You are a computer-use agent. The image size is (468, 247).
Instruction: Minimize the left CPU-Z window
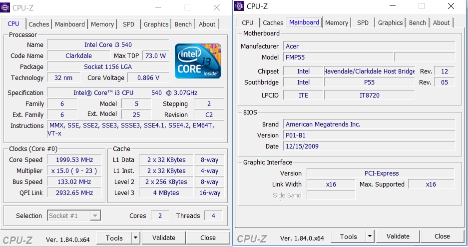(158, 7)
